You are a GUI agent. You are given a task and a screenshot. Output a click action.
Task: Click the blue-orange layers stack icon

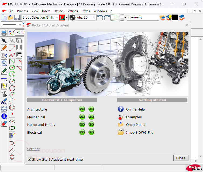point(182,18)
